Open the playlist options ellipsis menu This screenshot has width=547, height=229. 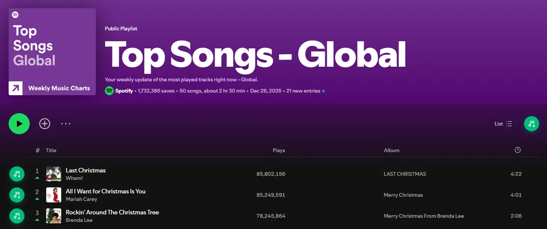pos(65,123)
